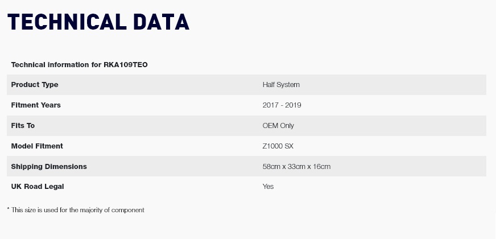This screenshot has height=239, width=496.
Task: Click the Fits To label
Action: click(23, 126)
